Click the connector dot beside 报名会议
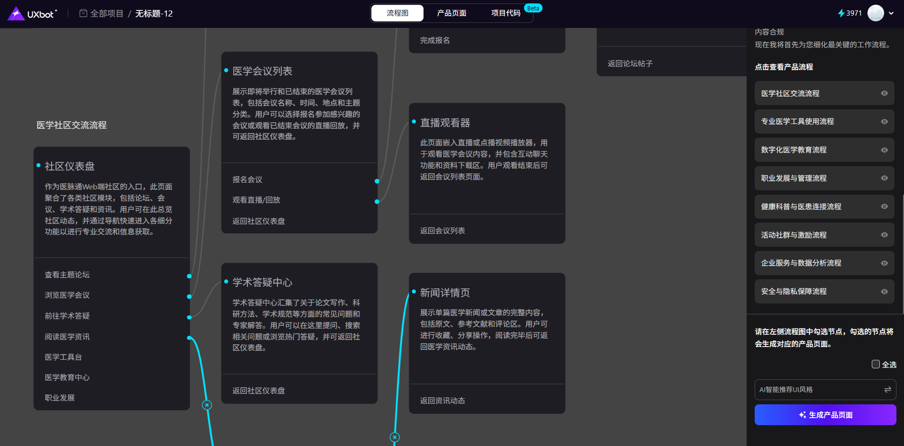Screen dimensions: 904x446 pyautogui.click(x=377, y=181)
